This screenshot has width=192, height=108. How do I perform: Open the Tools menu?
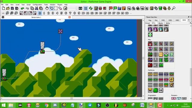(x=46, y=4)
